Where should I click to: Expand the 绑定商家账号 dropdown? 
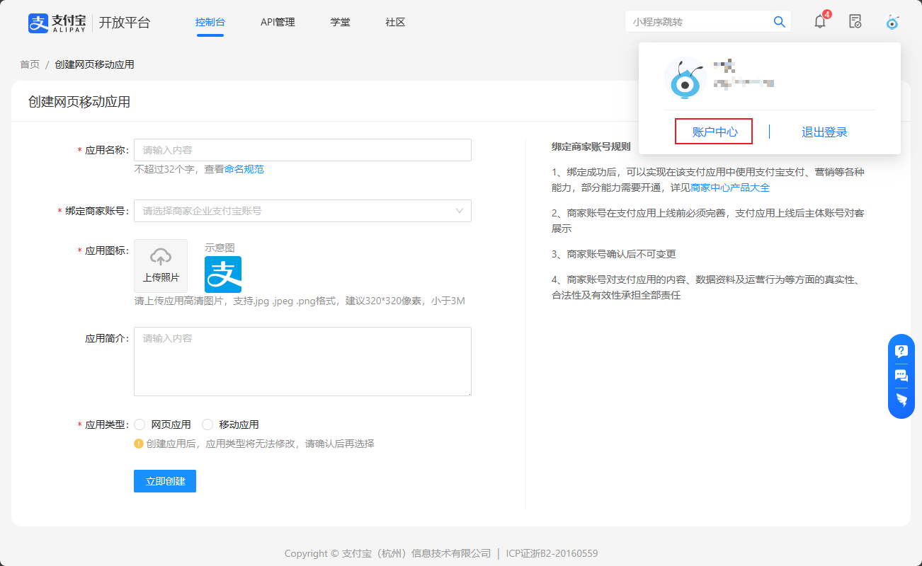(302, 211)
